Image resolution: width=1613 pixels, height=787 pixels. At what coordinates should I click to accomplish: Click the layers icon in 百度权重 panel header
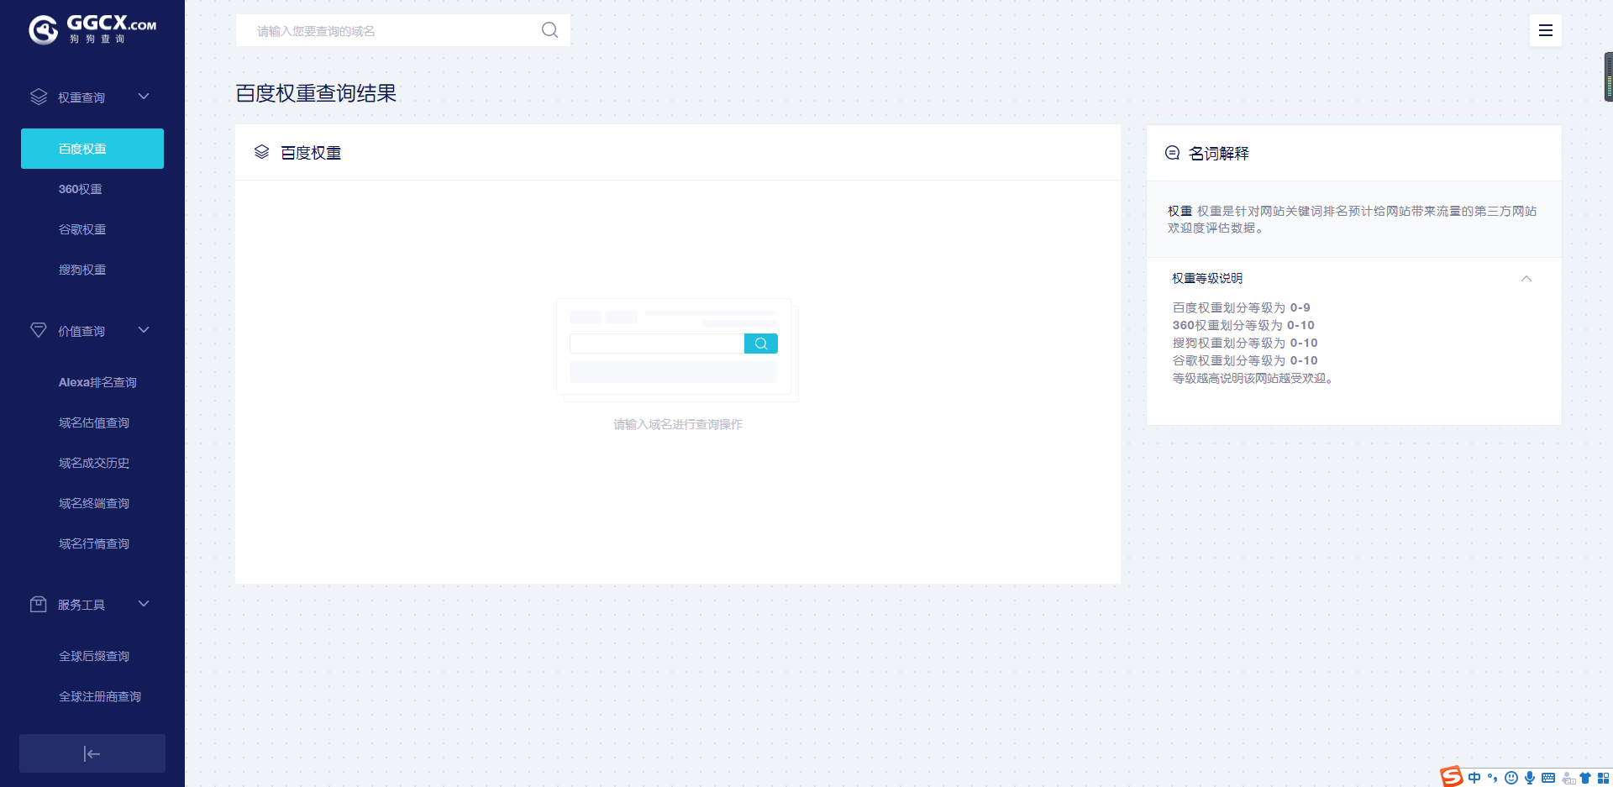coord(261,152)
